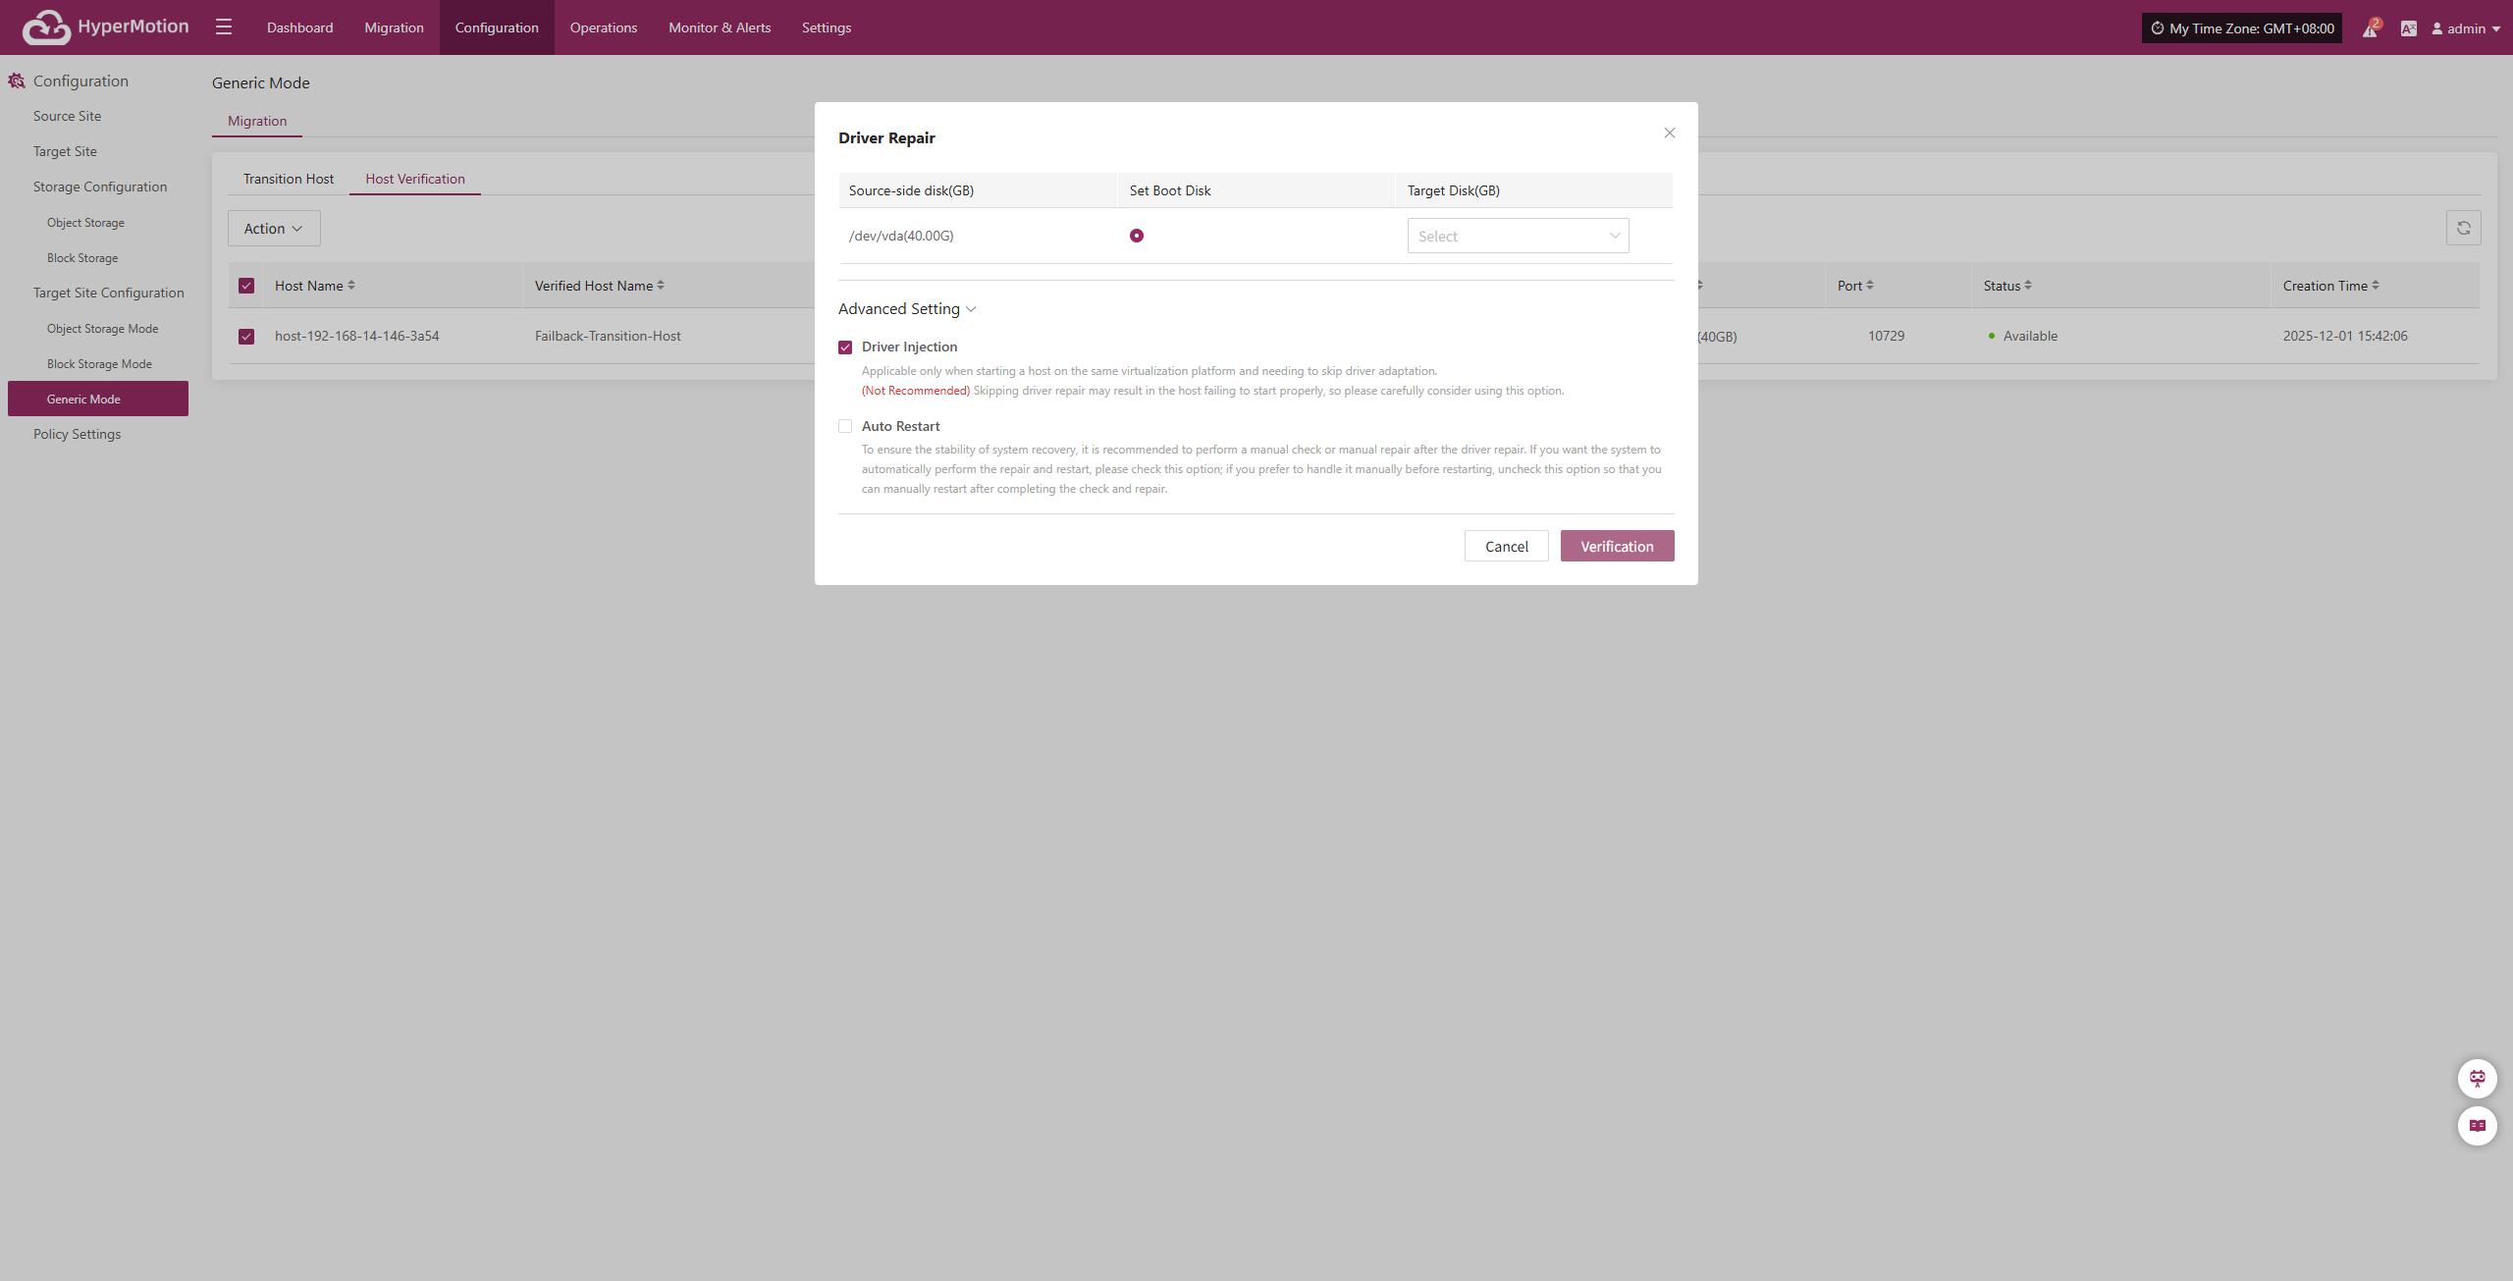The image size is (2513, 1281).
Task: Select boot disk radio for /dev/vda
Action: click(x=1137, y=236)
